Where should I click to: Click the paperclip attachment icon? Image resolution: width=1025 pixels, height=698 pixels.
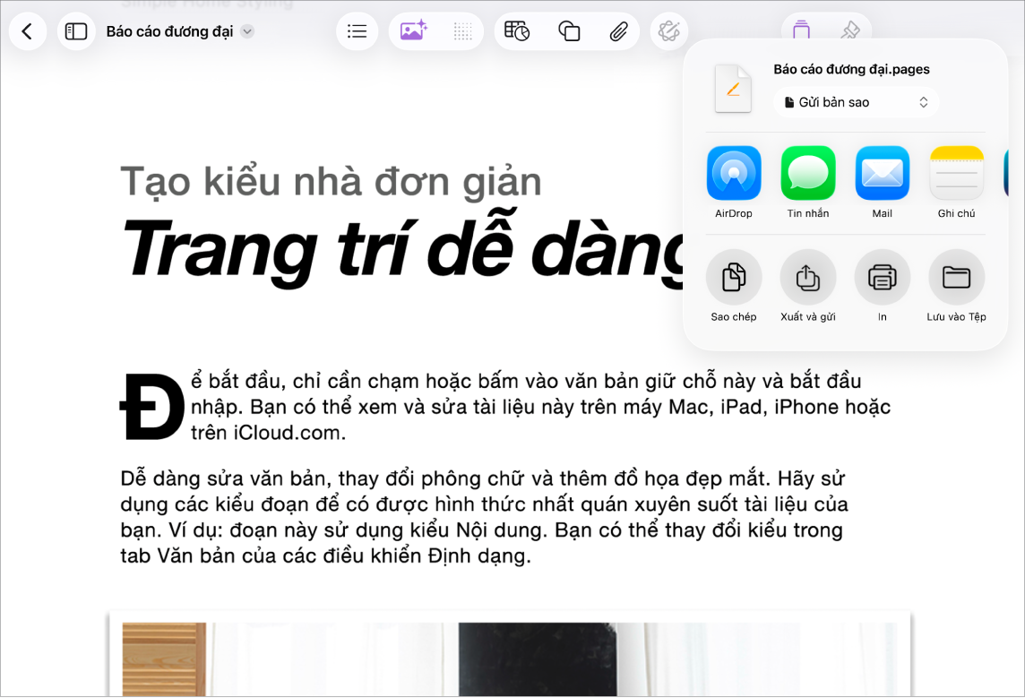tap(618, 31)
